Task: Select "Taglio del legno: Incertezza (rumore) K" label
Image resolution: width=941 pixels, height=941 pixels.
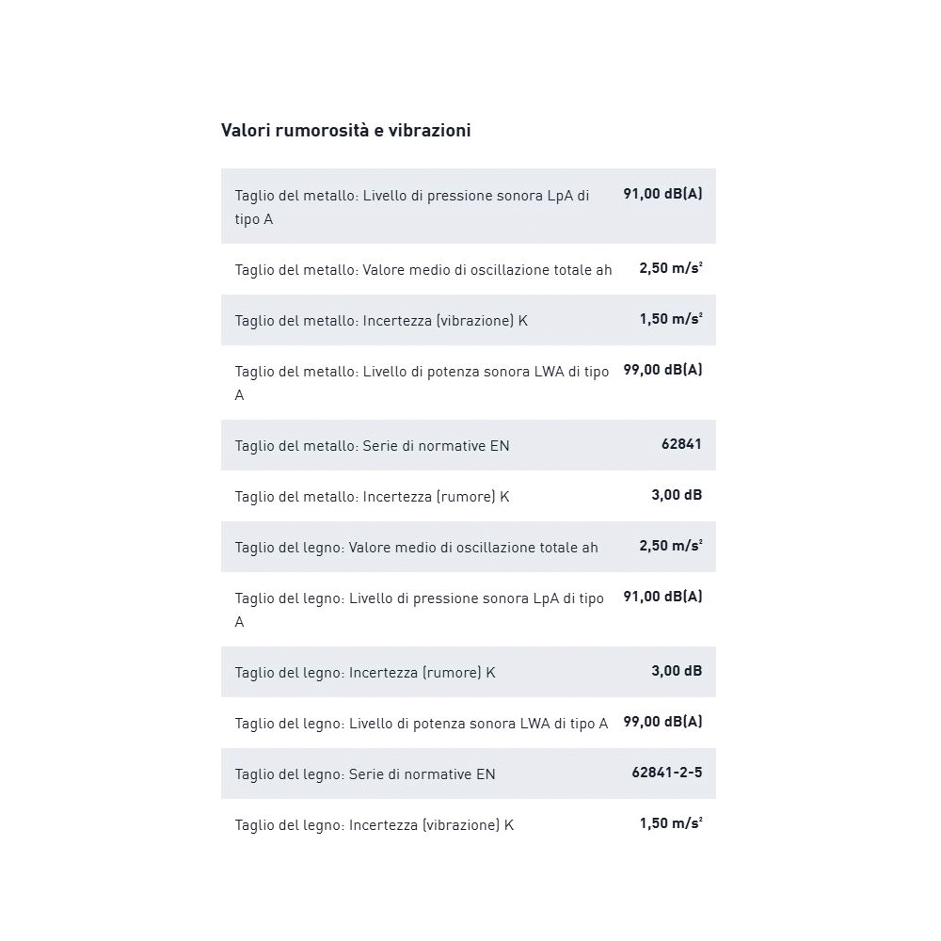Action: point(365,673)
